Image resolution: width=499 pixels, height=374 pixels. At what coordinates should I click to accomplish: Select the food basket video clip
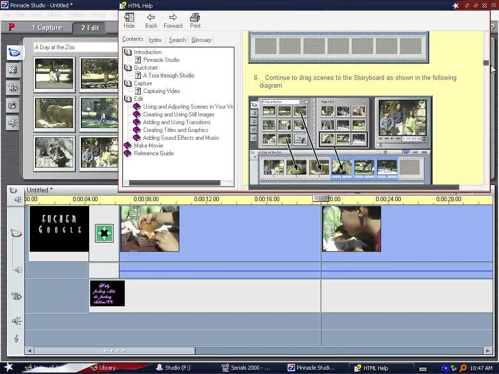click(x=150, y=229)
